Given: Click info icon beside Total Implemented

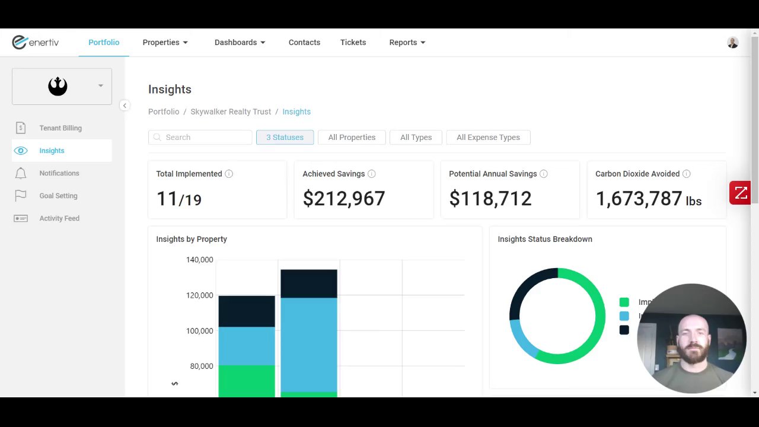Looking at the screenshot, I should [x=229, y=174].
